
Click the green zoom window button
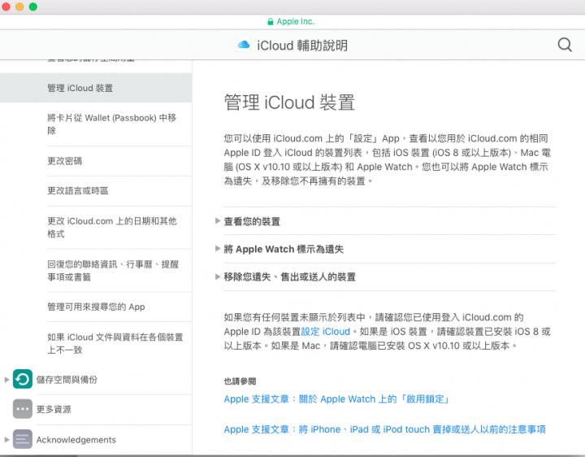pos(32,7)
